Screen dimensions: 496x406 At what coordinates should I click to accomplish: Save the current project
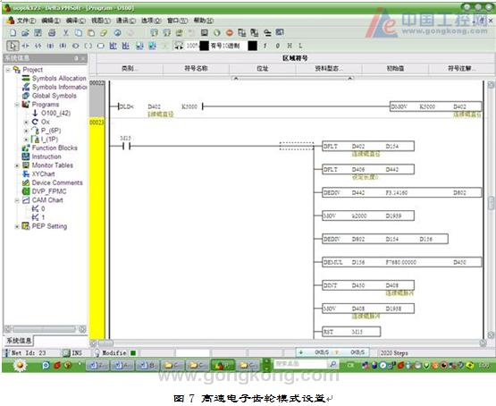(x=38, y=32)
